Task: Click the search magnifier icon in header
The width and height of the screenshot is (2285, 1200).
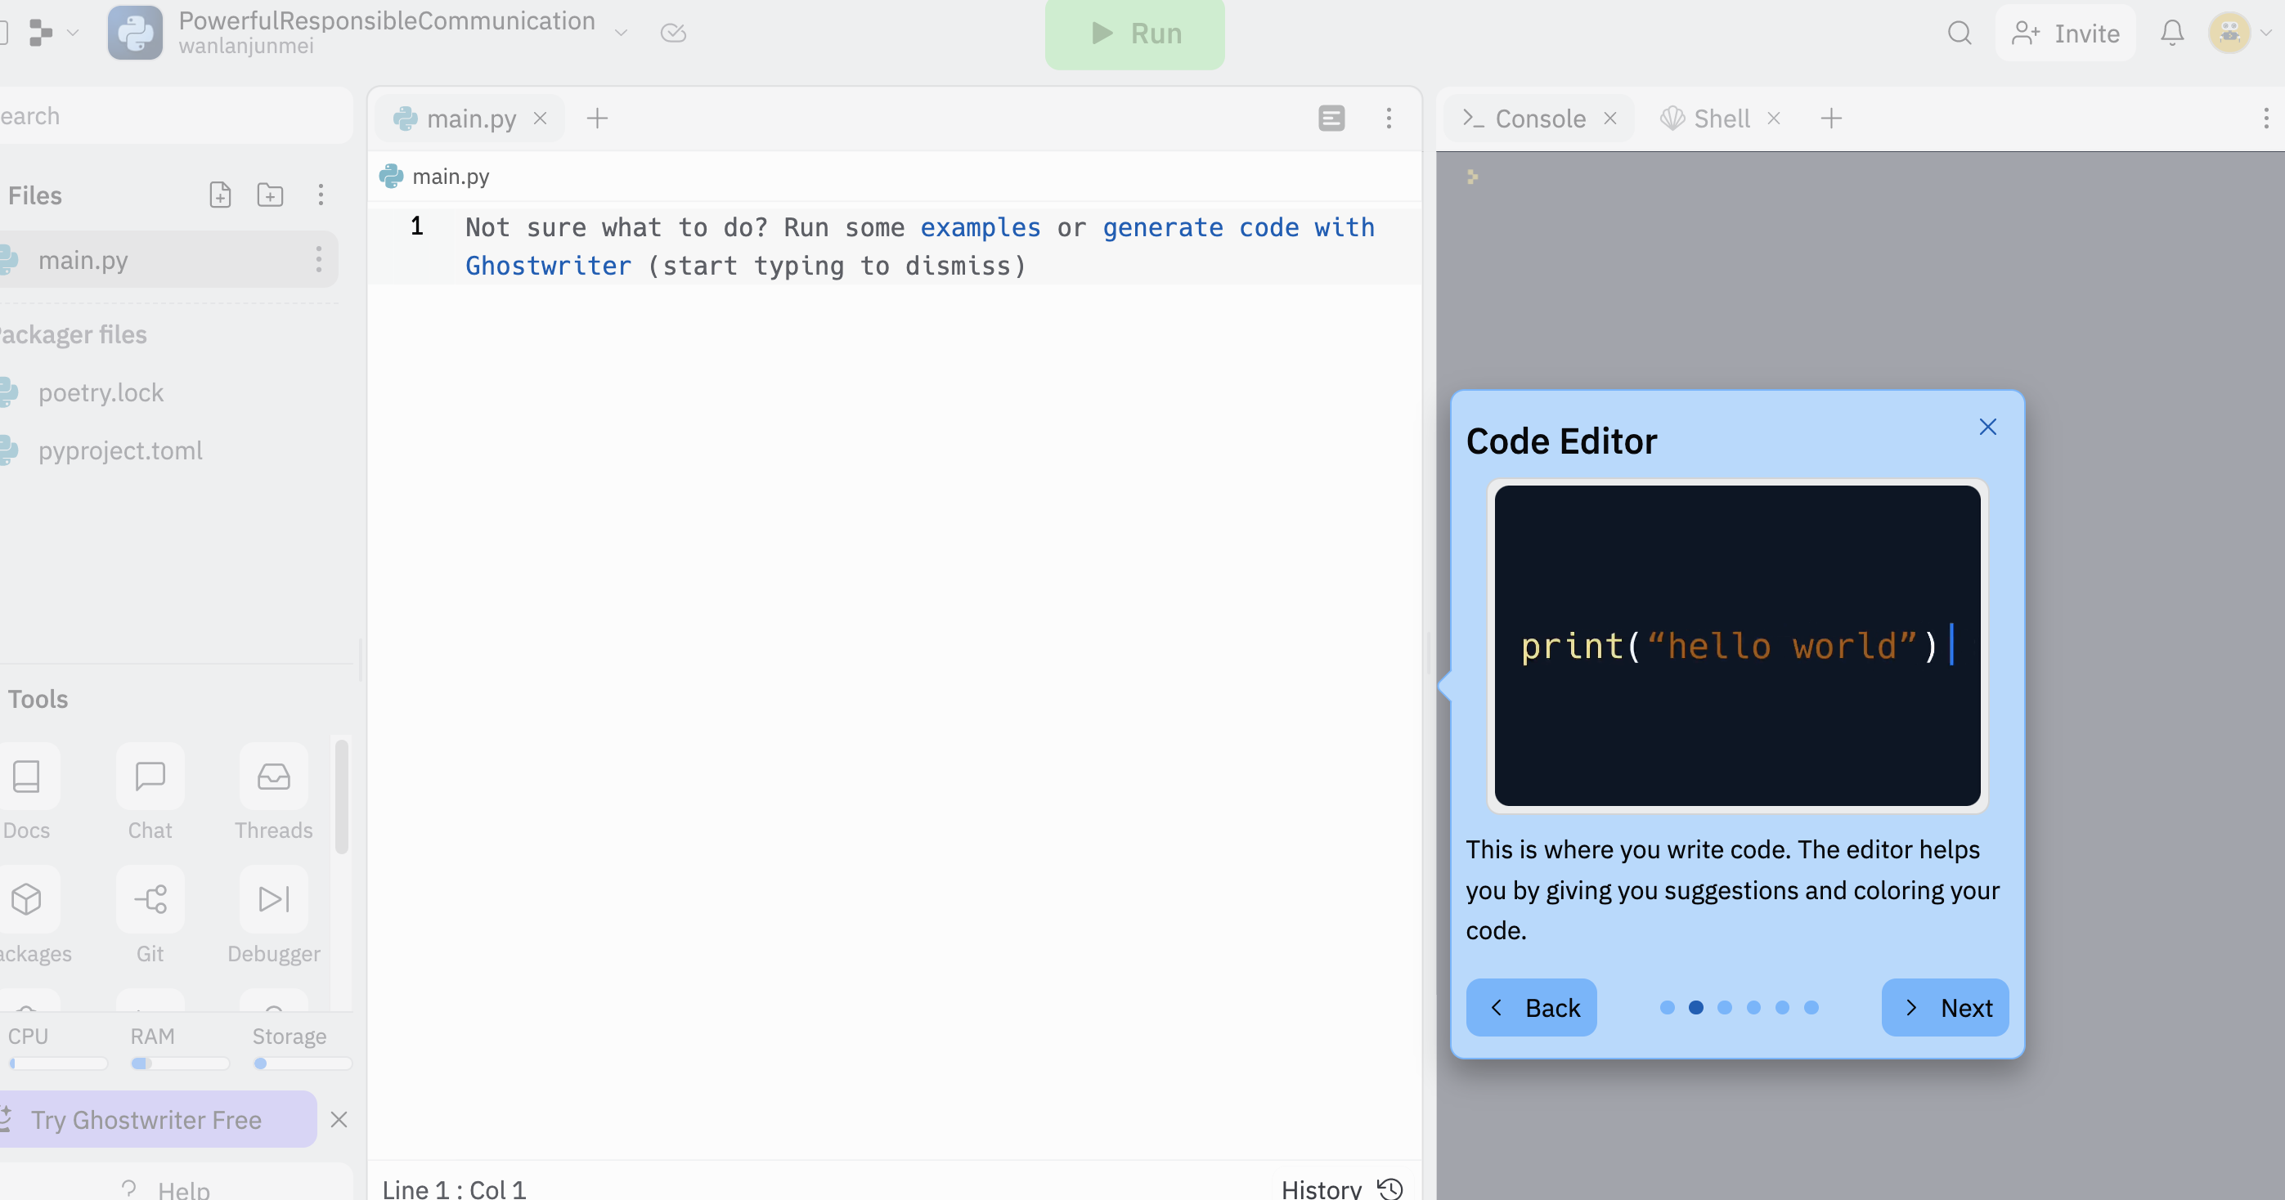Action: pyautogui.click(x=1960, y=34)
